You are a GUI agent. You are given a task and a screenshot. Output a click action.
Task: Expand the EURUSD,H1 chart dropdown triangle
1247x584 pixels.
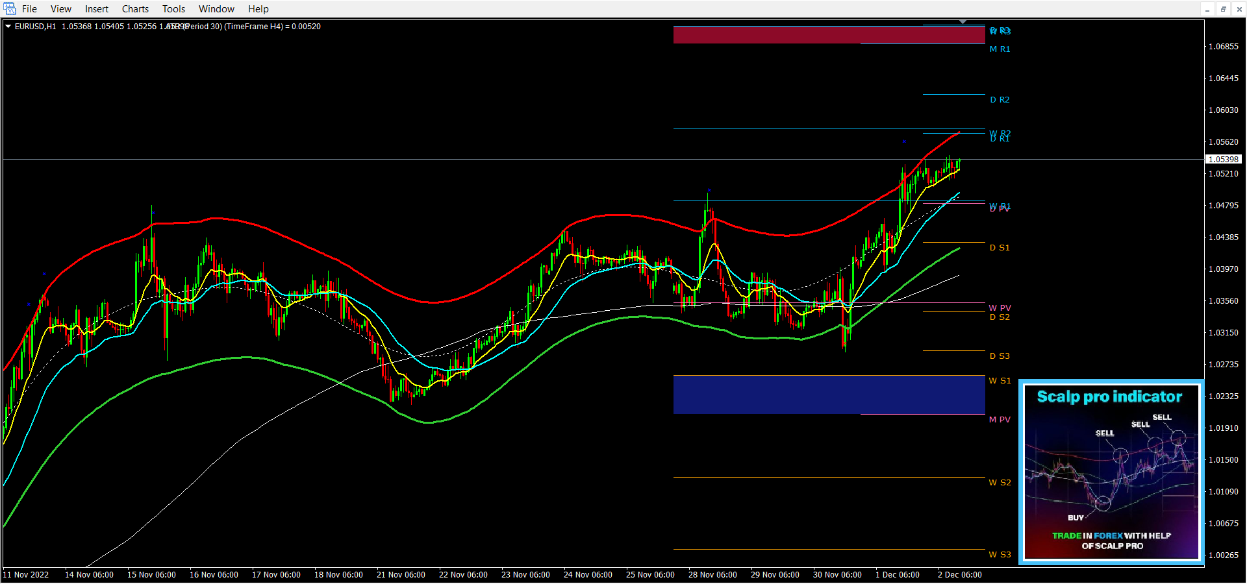(8, 27)
